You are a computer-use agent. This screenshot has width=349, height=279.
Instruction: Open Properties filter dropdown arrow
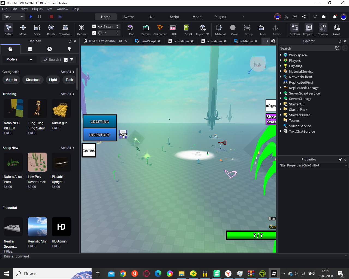pos(346,165)
